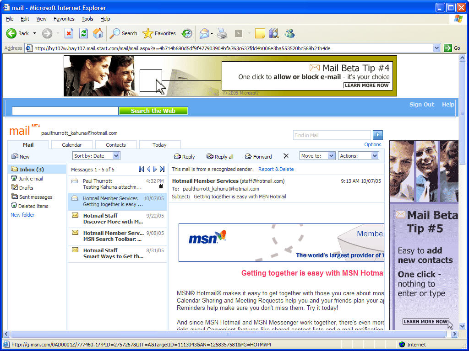Forward the open message
Screen dimensions: 469x351
click(x=258, y=156)
